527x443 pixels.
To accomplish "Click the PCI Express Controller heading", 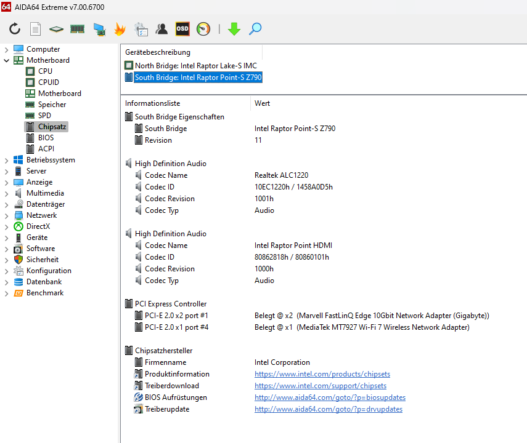I will click(171, 304).
